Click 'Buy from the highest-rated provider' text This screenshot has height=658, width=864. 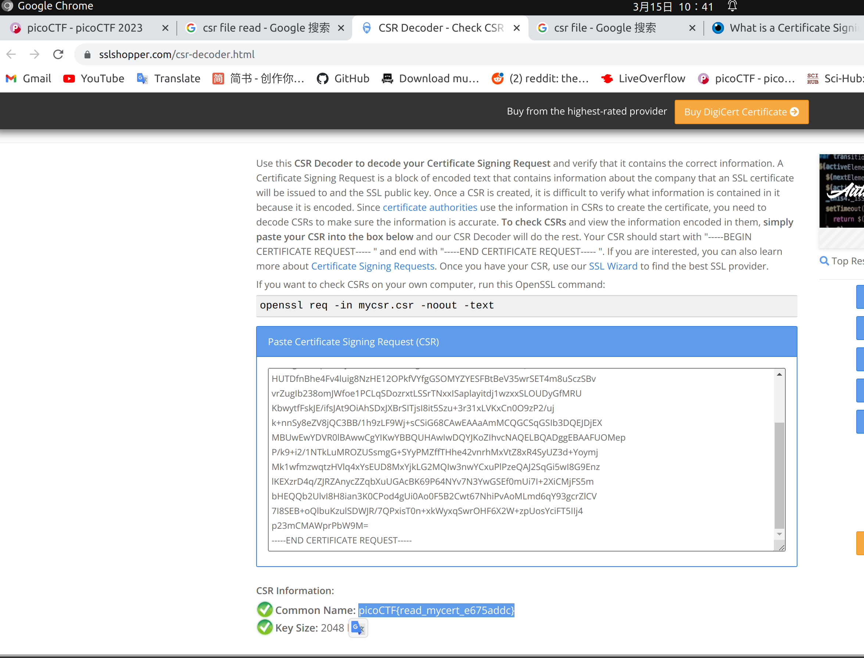[587, 111]
